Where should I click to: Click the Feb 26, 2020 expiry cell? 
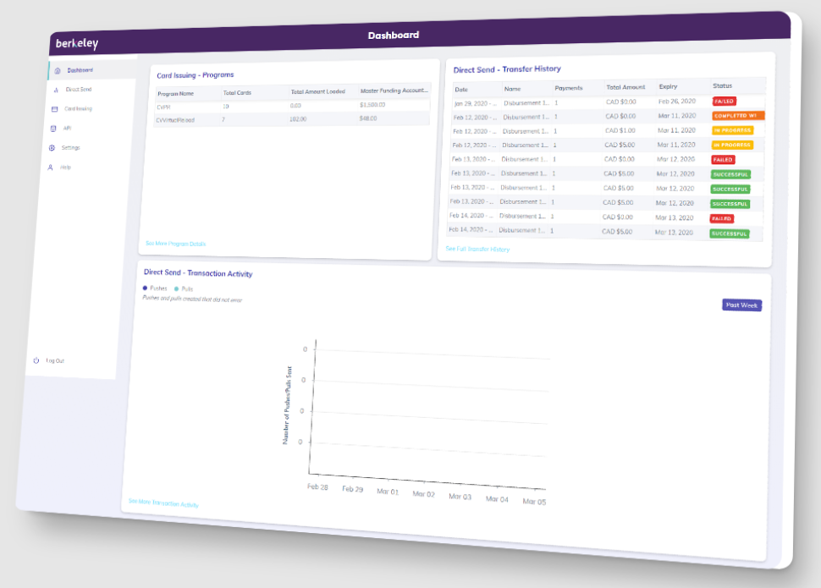pos(677,101)
